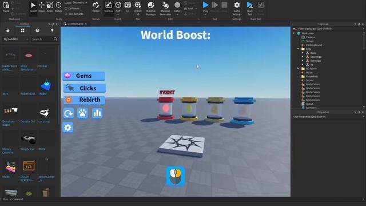366x206 pixels.
Task: Open Game Settings
Action: click(x=237, y=8)
